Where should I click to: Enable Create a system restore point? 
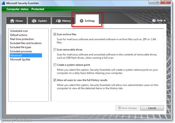(x=55, y=65)
